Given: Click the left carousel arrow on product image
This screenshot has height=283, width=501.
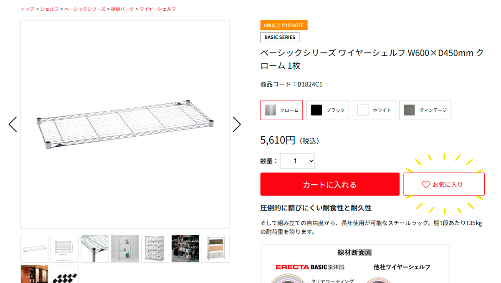Looking at the screenshot, I should 12,124.
